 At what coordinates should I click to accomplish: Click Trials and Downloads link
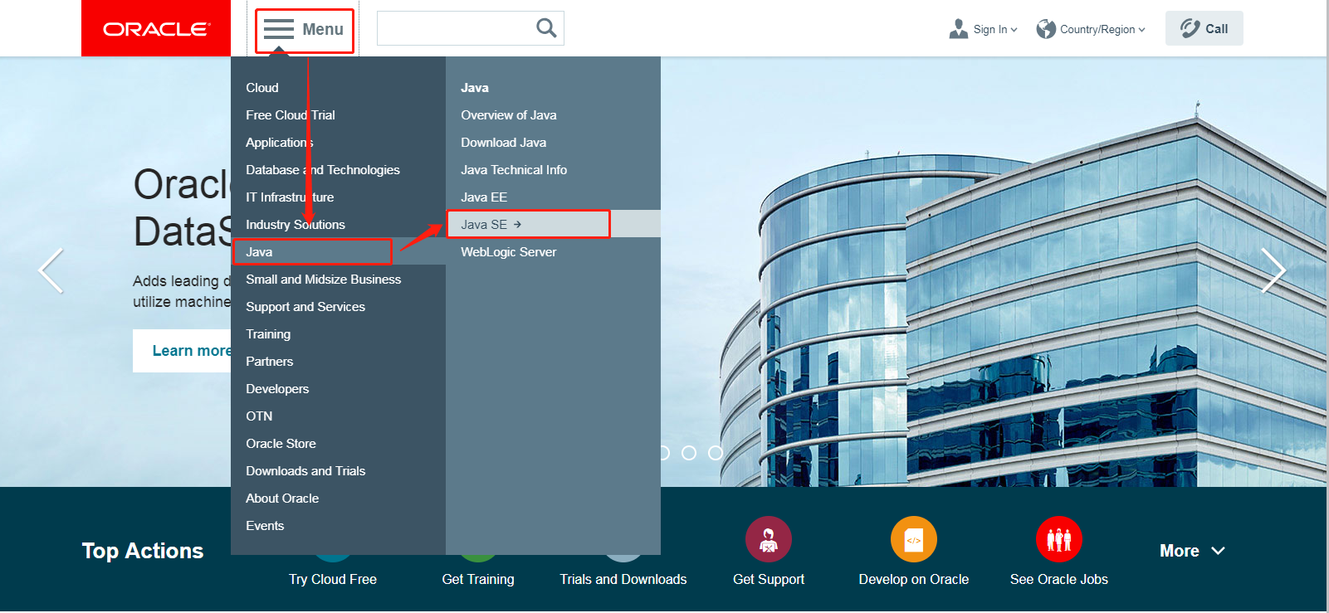(x=623, y=579)
